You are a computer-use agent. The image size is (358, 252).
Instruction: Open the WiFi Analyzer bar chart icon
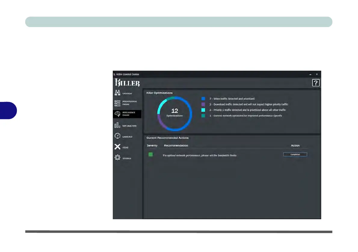[x=117, y=125]
